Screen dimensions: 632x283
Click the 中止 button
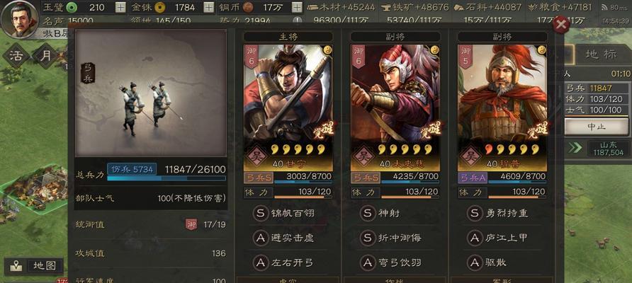pyautogui.click(x=597, y=127)
